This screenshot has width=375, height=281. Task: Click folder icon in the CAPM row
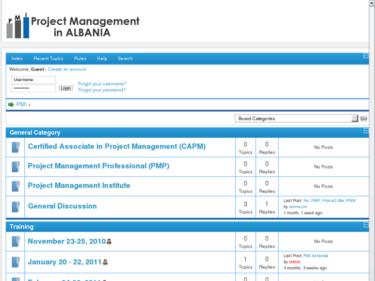[x=16, y=147]
